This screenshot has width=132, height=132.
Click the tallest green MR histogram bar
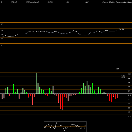(x=36, y=83)
